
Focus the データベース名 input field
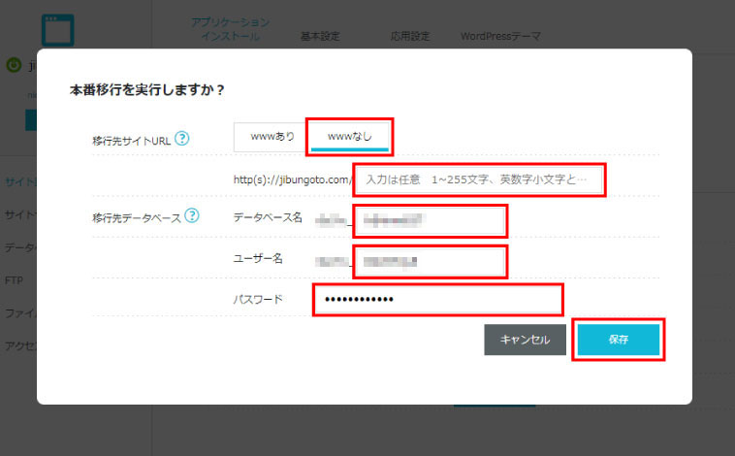[430, 219]
